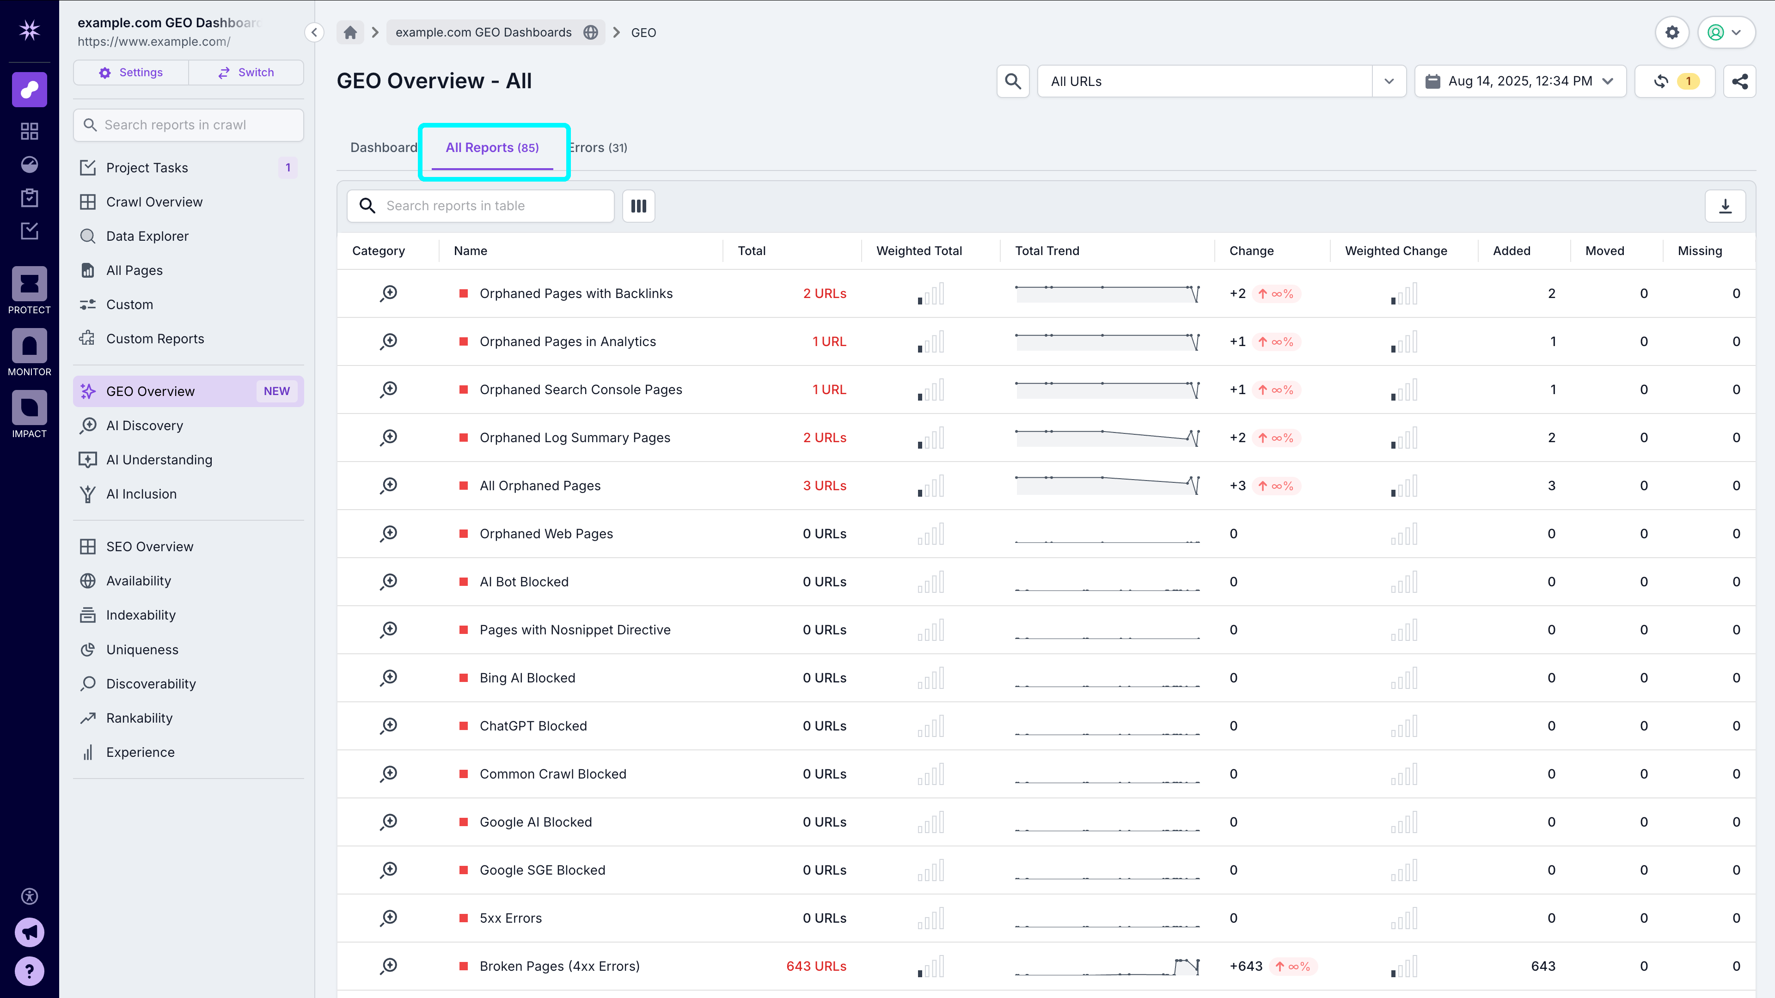Open the PROTECT section in the sidebar
The image size is (1775, 998).
[29, 285]
